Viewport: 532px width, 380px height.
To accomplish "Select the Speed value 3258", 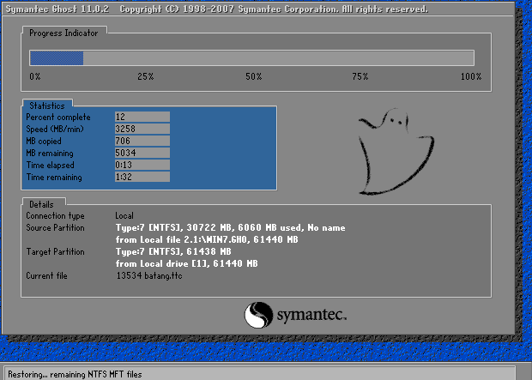I will tap(142, 129).
